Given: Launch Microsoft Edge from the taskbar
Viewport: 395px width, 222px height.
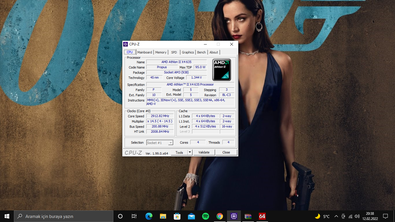Looking at the screenshot, I should [149, 216].
